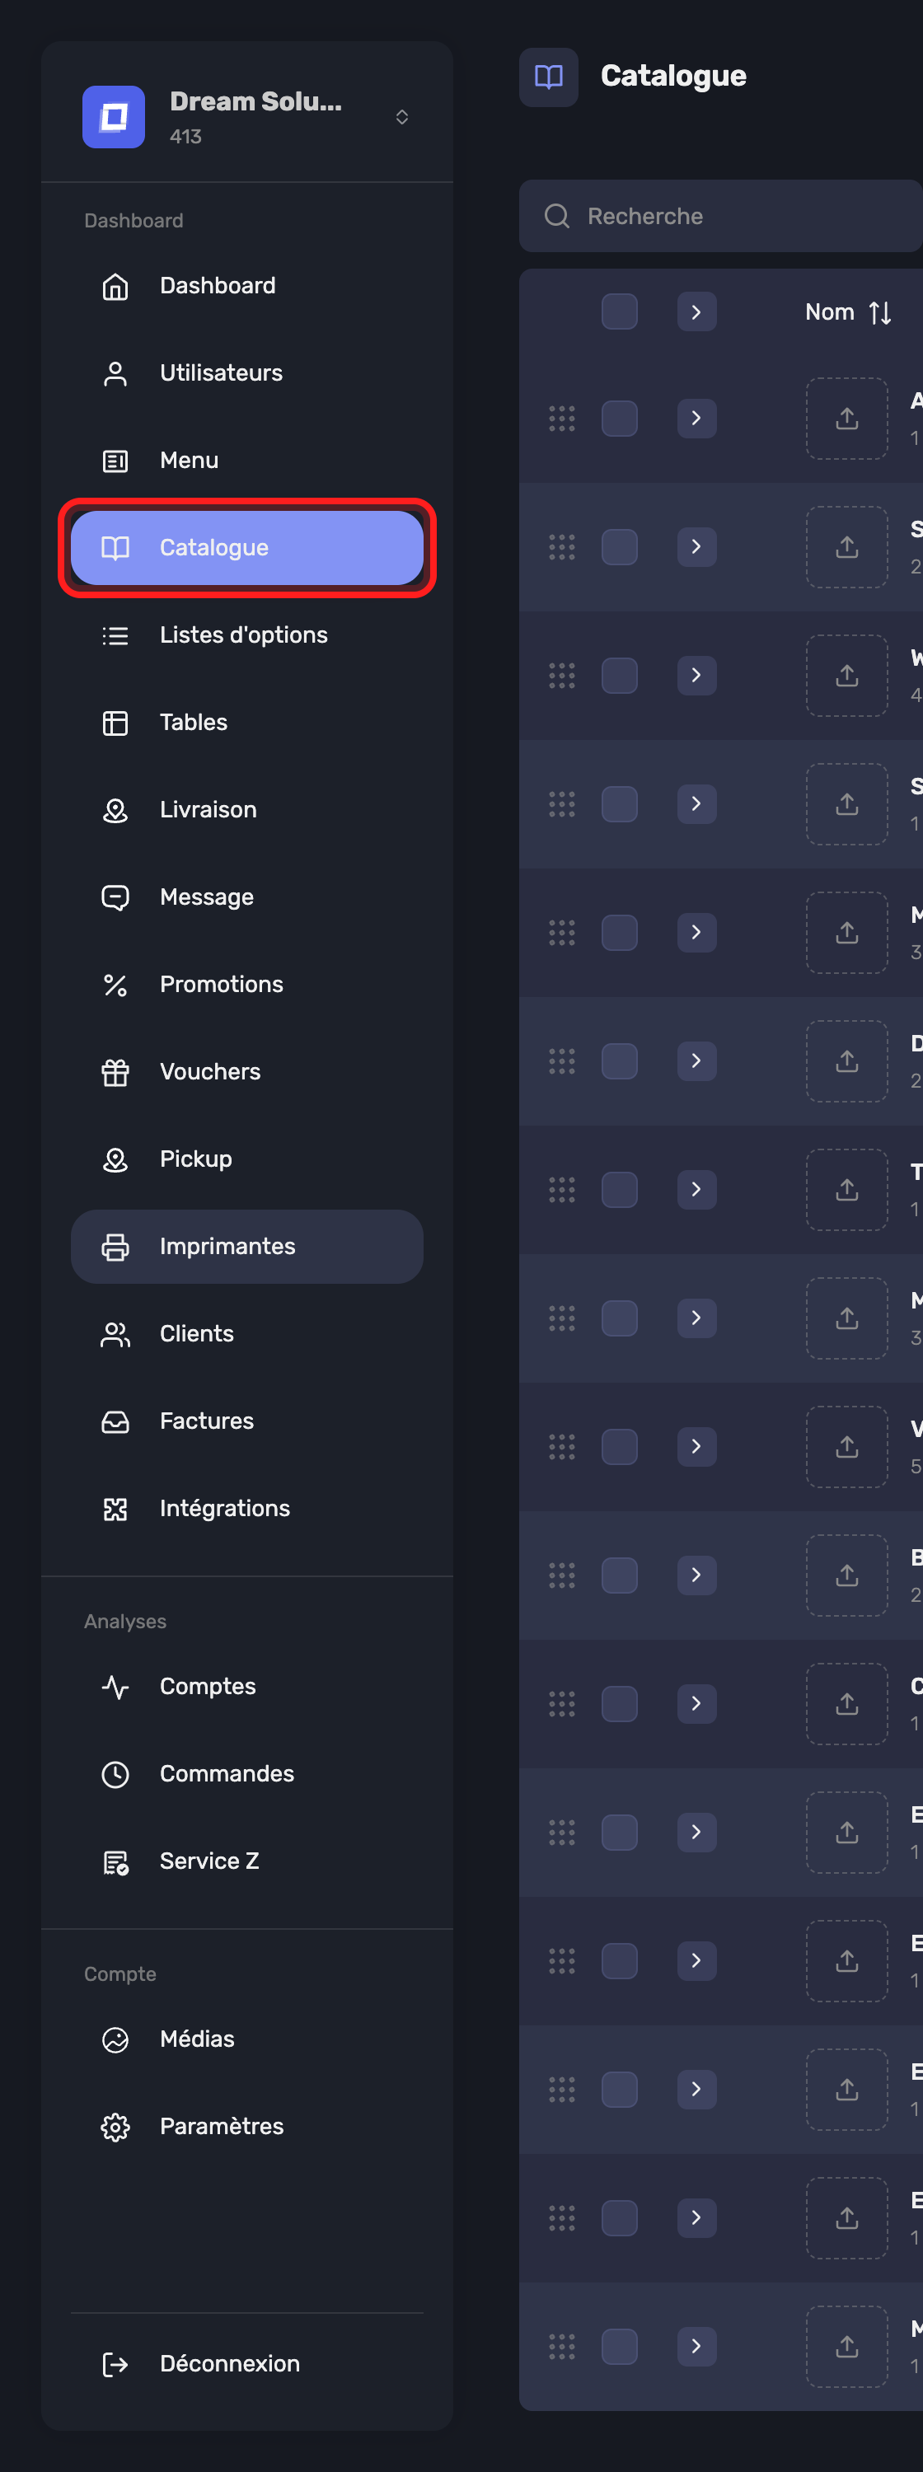Go to the Médias page
Screen dimensions: 923x2472
click(246, 2039)
